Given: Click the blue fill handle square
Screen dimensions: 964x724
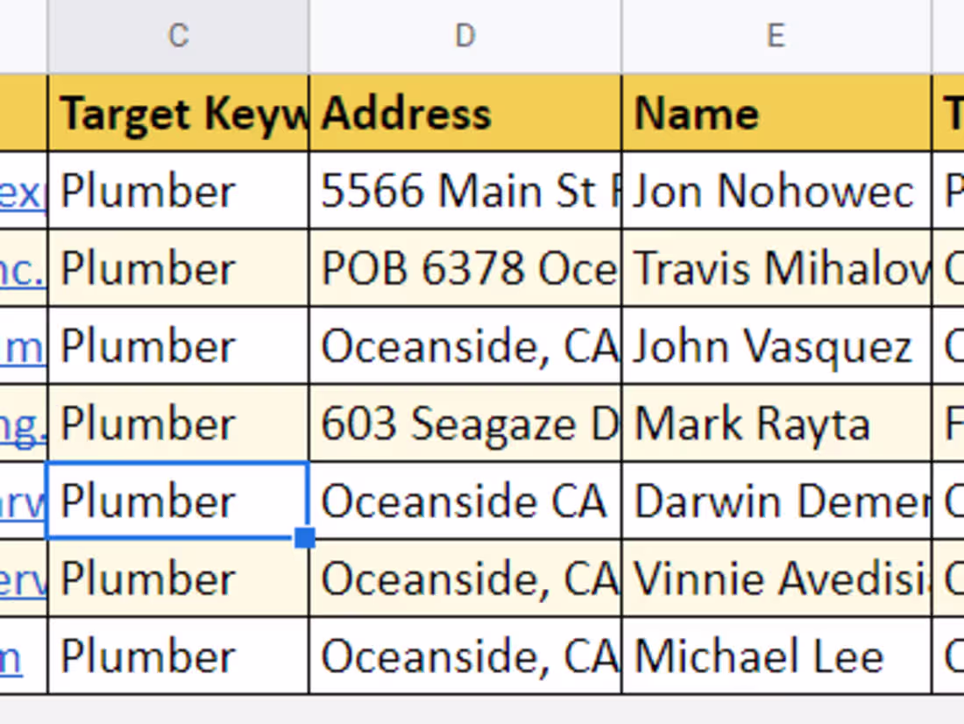Looking at the screenshot, I should [305, 538].
